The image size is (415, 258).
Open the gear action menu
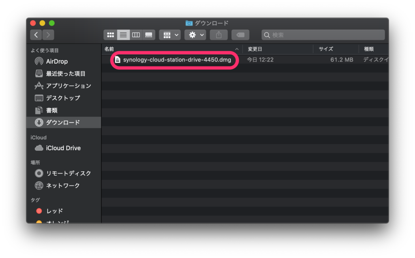[x=195, y=35]
